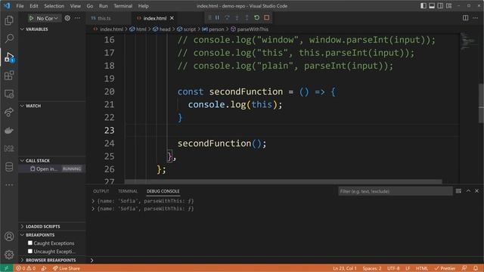The width and height of the screenshot is (484, 272).
Task: Open the Selection menu
Action: pyautogui.click(x=54, y=6)
